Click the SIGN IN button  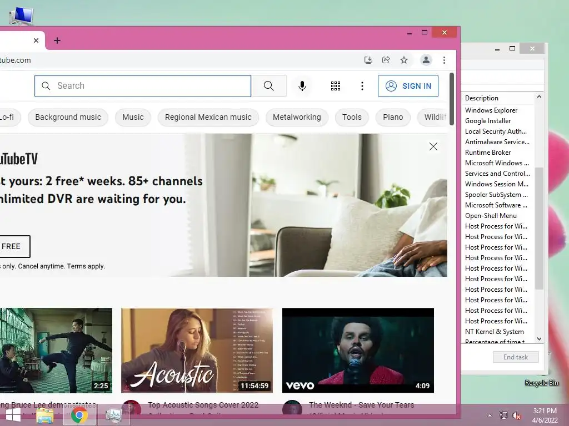[408, 86]
